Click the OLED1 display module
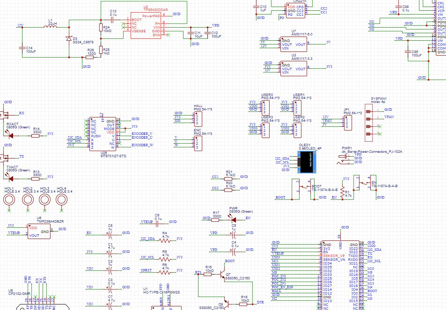The height and width of the screenshot is (310, 446). point(308,162)
